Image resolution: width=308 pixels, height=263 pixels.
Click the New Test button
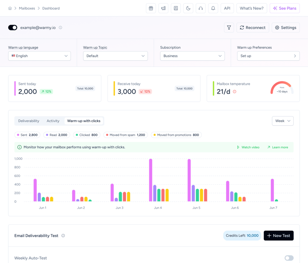[279, 235]
